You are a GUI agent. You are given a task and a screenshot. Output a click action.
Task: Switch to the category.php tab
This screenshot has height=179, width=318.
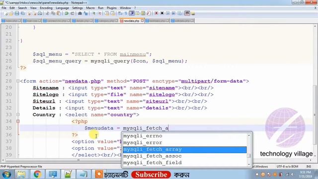pyautogui.click(x=106, y=21)
